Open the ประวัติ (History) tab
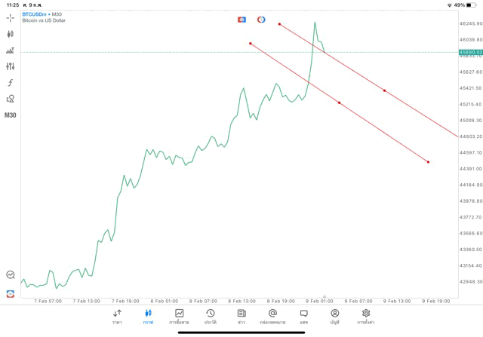The height and width of the screenshot is (337, 483). [x=211, y=317]
